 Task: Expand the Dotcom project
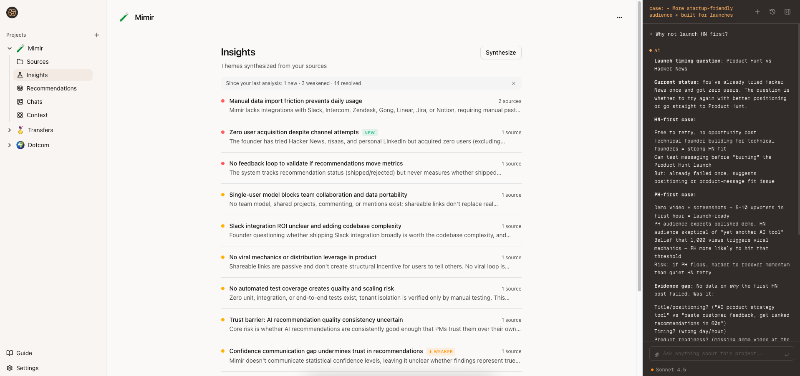10,145
